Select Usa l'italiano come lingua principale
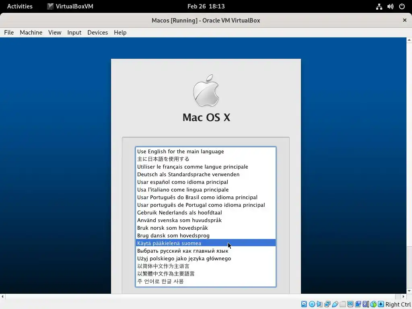 point(206,190)
